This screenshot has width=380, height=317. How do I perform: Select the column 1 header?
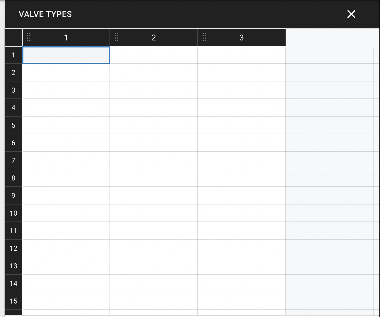click(66, 37)
